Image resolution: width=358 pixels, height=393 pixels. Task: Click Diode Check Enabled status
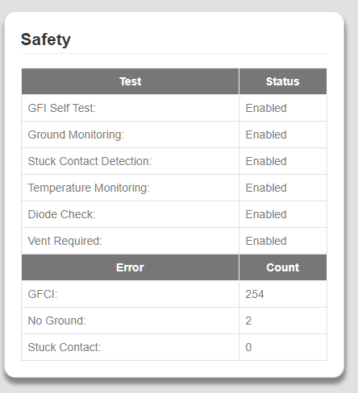click(266, 214)
